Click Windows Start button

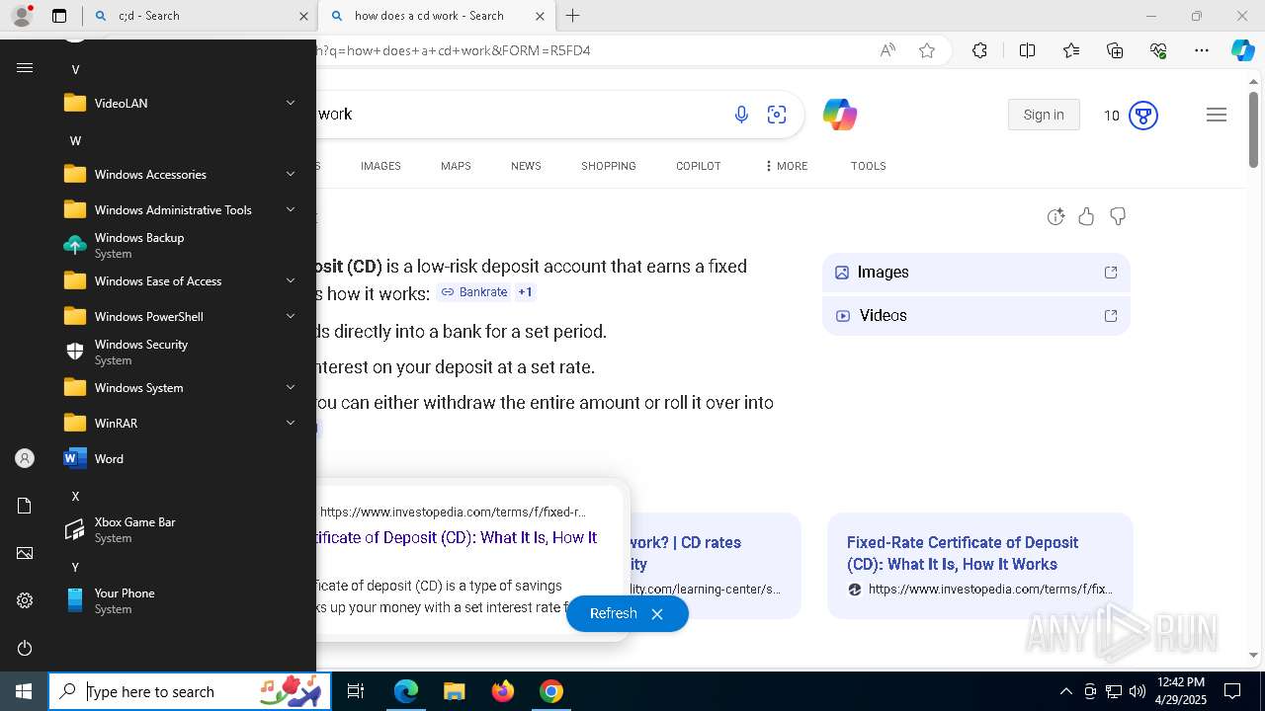(24, 691)
